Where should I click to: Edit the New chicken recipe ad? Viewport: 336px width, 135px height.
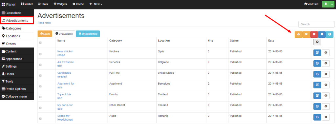(317, 53)
